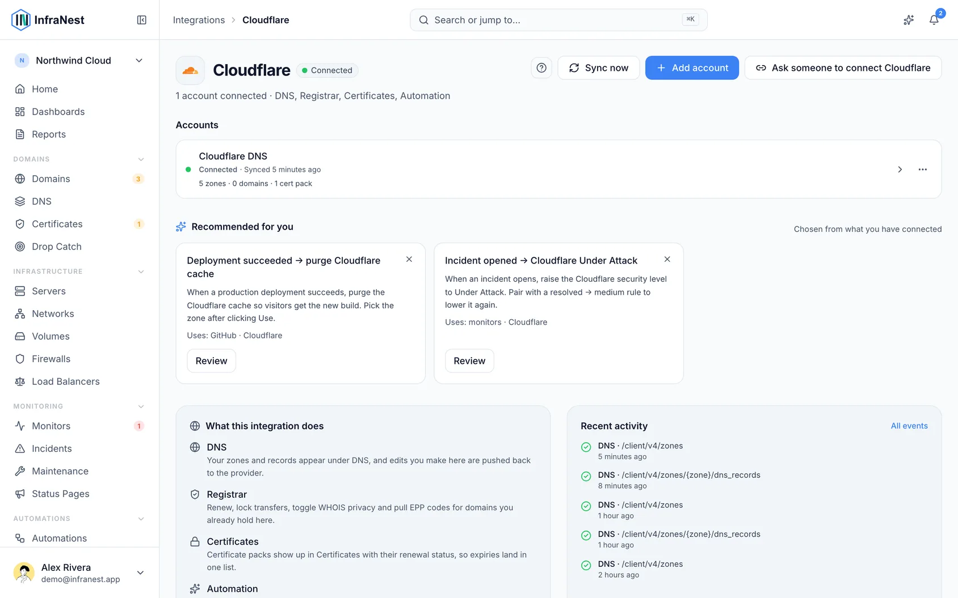958x598 pixels.
Task: Open Certificates in sidebar
Action: point(79,224)
